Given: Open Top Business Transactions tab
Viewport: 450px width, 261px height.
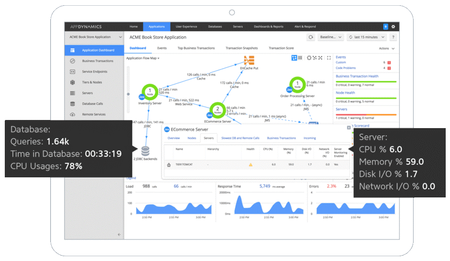Looking at the screenshot, I should (x=196, y=48).
